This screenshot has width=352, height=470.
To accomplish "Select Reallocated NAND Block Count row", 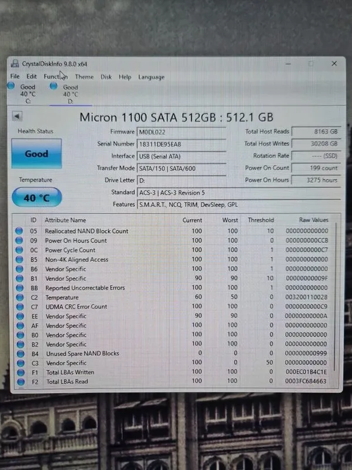I will pos(173,231).
